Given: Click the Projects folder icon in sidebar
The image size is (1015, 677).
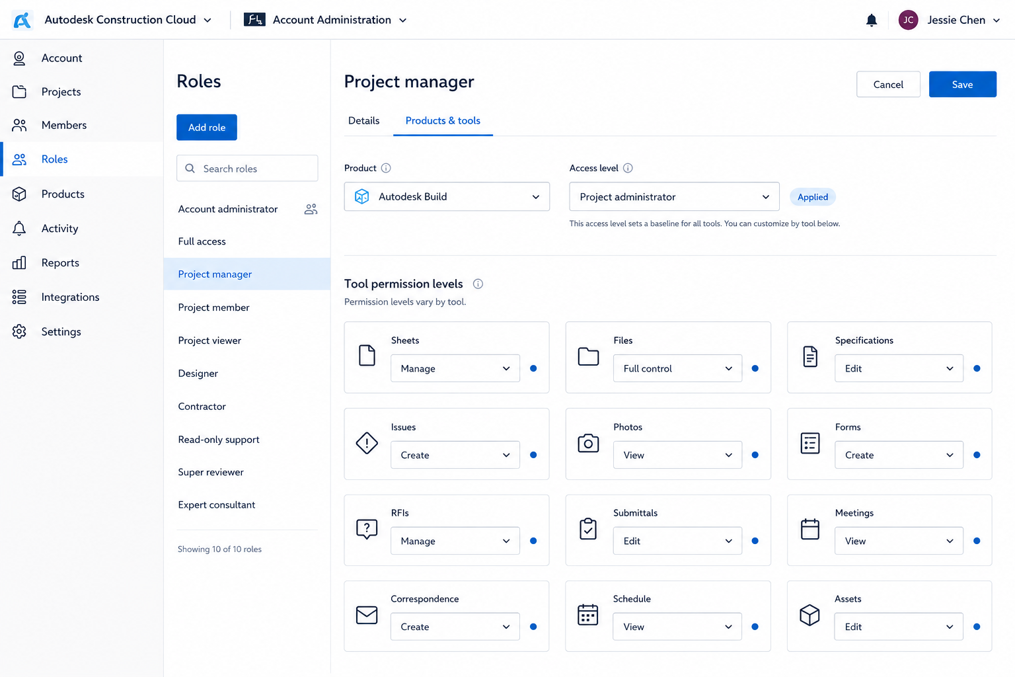Looking at the screenshot, I should [x=19, y=92].
